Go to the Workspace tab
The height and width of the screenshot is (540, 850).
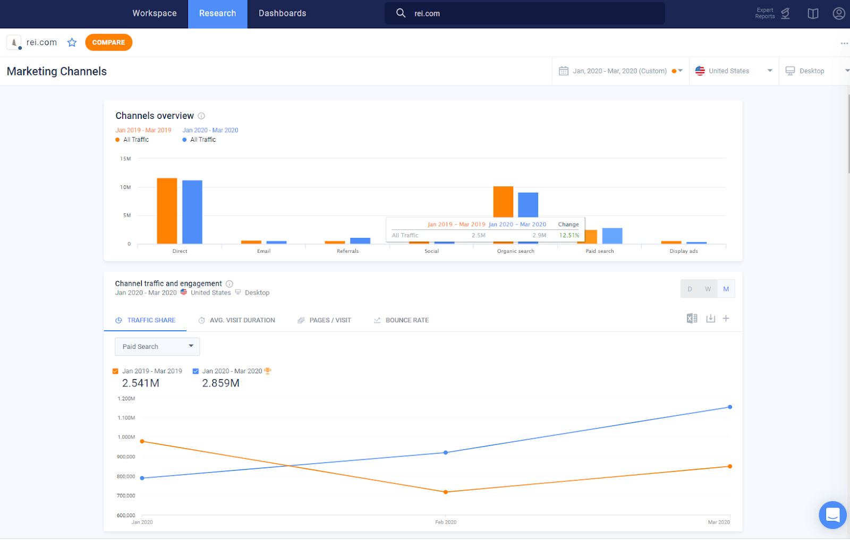155,13
